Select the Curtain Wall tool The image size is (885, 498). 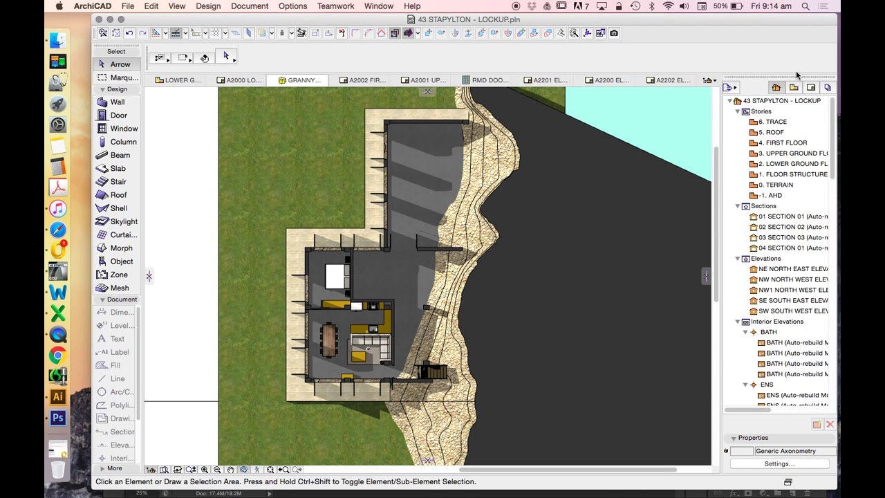(117, 234)
